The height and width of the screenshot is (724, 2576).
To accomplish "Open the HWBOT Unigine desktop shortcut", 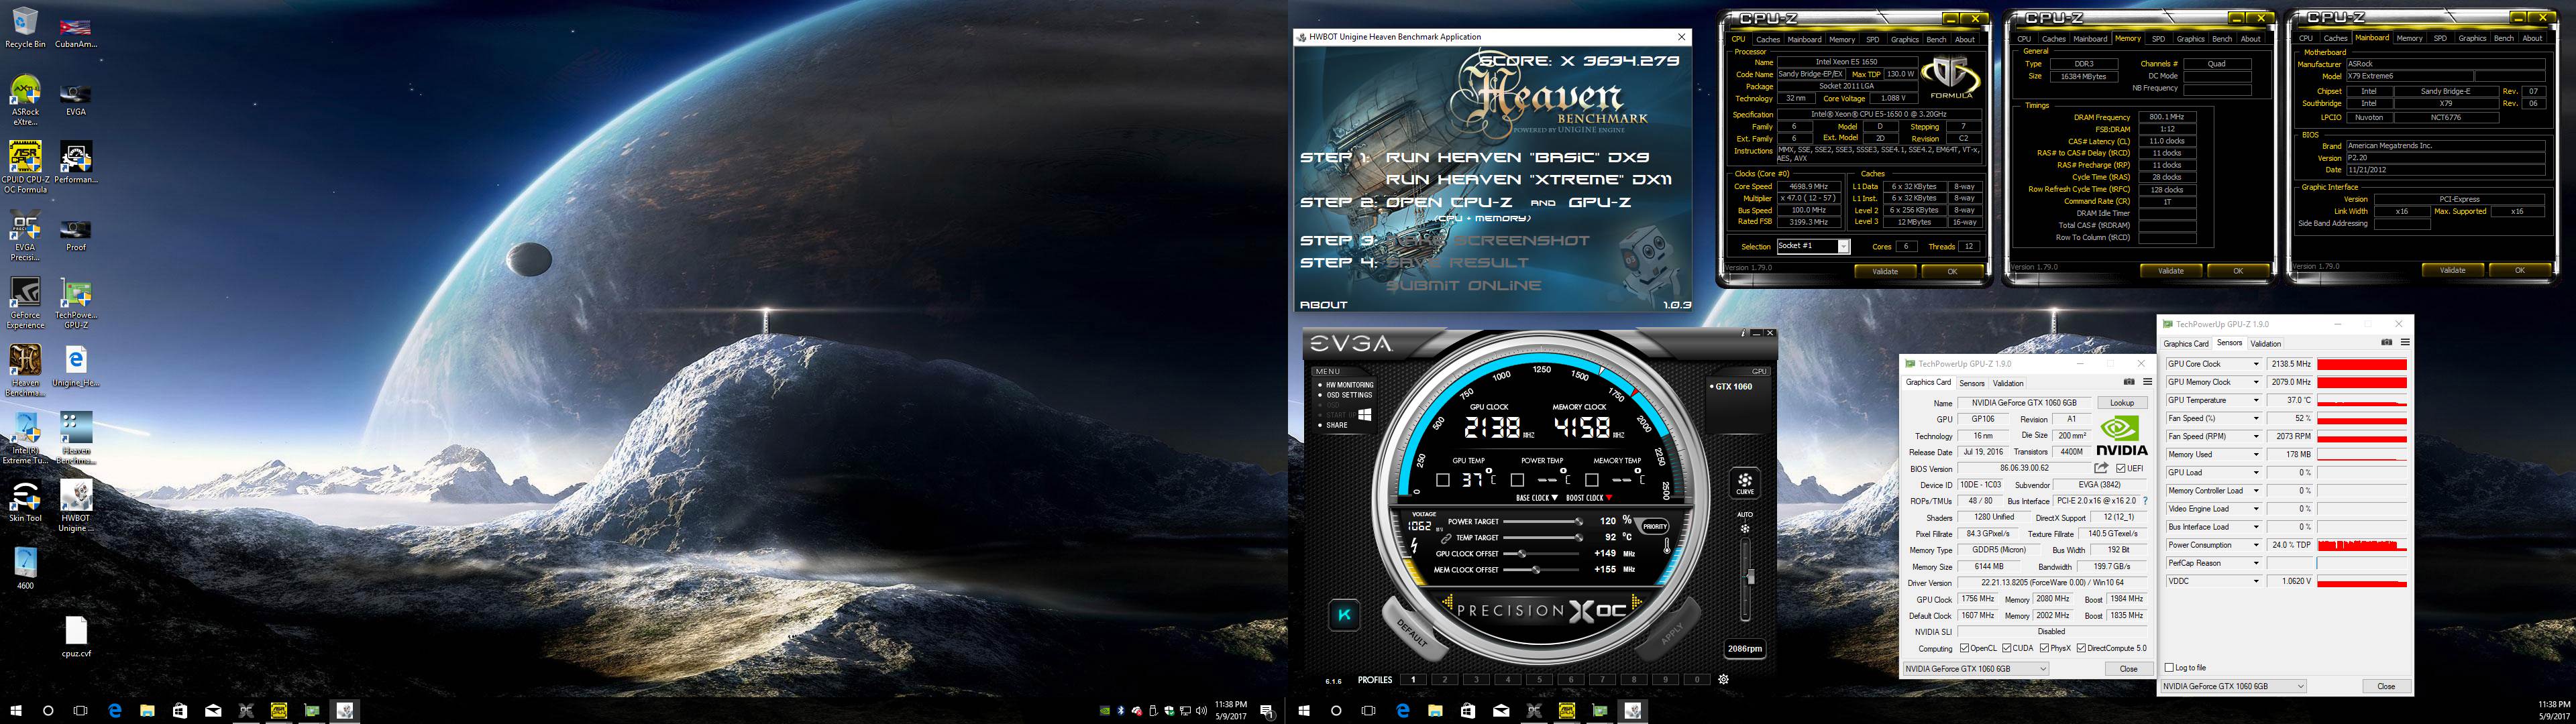I will tap(76, 505).
